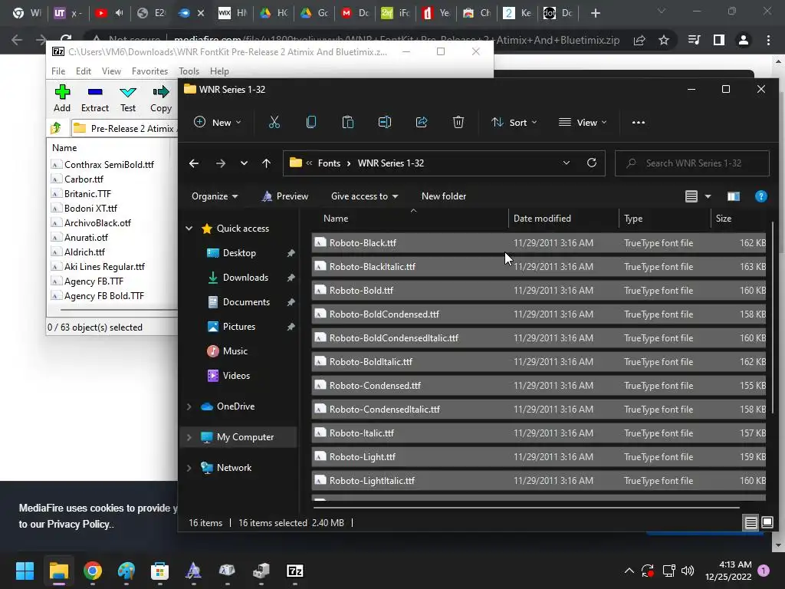Click the New folder button

coord(444,196)
